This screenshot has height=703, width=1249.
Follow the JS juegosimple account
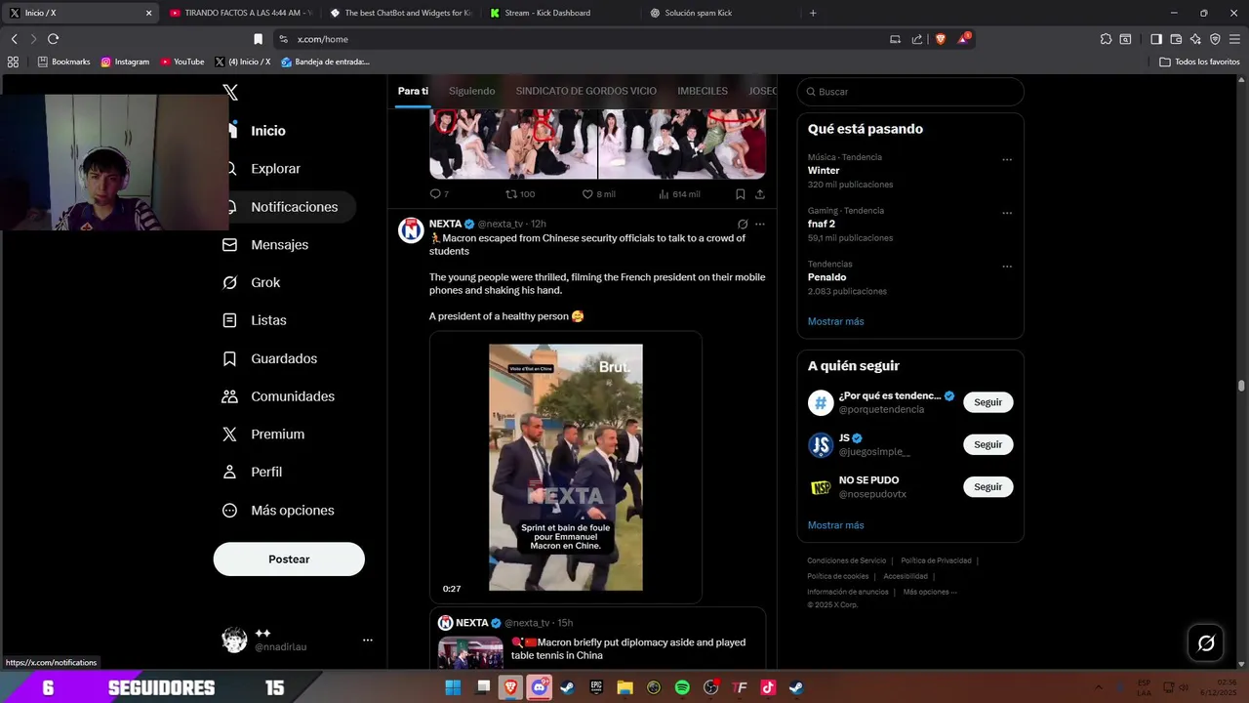pos(987,444)
